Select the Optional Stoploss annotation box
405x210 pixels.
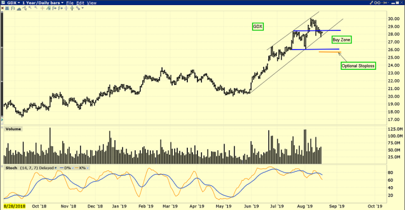(358, 66)
